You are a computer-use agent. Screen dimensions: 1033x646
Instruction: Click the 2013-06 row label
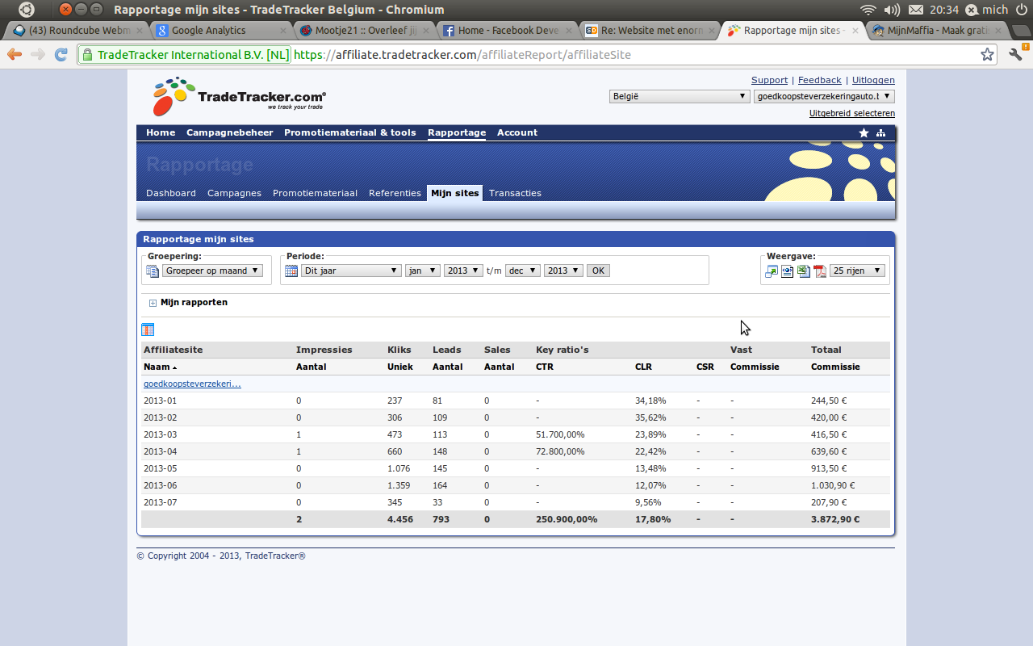click(x=160, y=485)
